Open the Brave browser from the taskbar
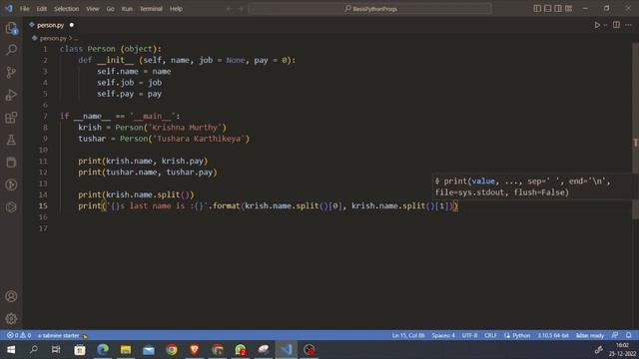Screen dimensions: 639x359 coord(195,350)
